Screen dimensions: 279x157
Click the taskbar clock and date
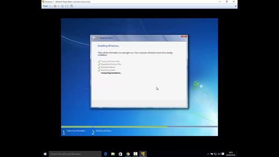click(231, 154)
